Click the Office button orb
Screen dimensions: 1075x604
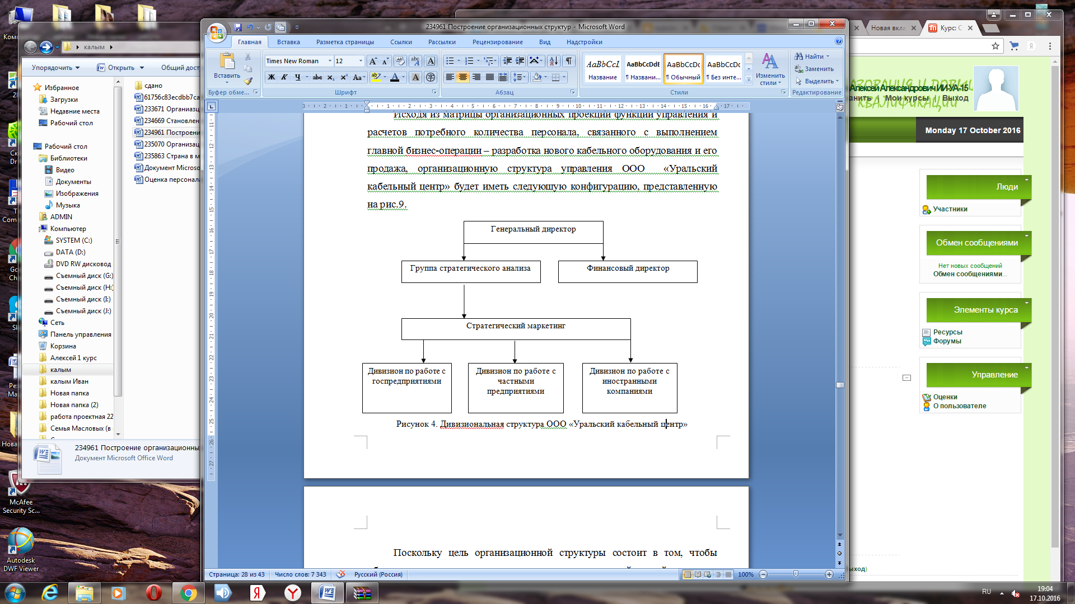click(x=216, y=32)
